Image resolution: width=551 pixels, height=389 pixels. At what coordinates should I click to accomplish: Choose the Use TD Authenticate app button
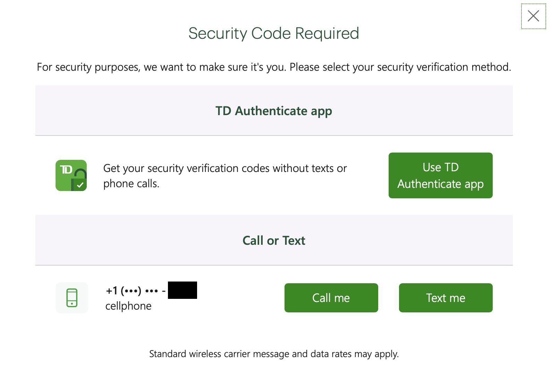coord(440,175)
